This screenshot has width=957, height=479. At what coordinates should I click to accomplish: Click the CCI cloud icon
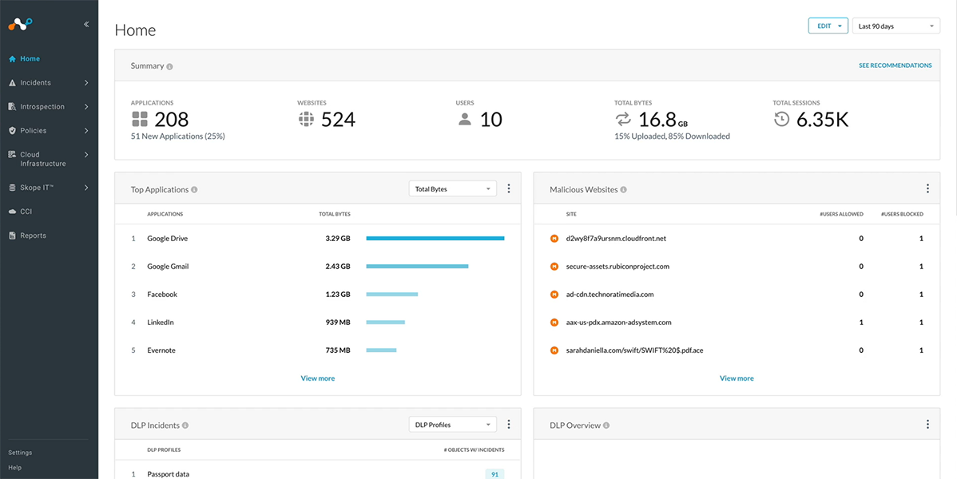(x=12, y=212)
